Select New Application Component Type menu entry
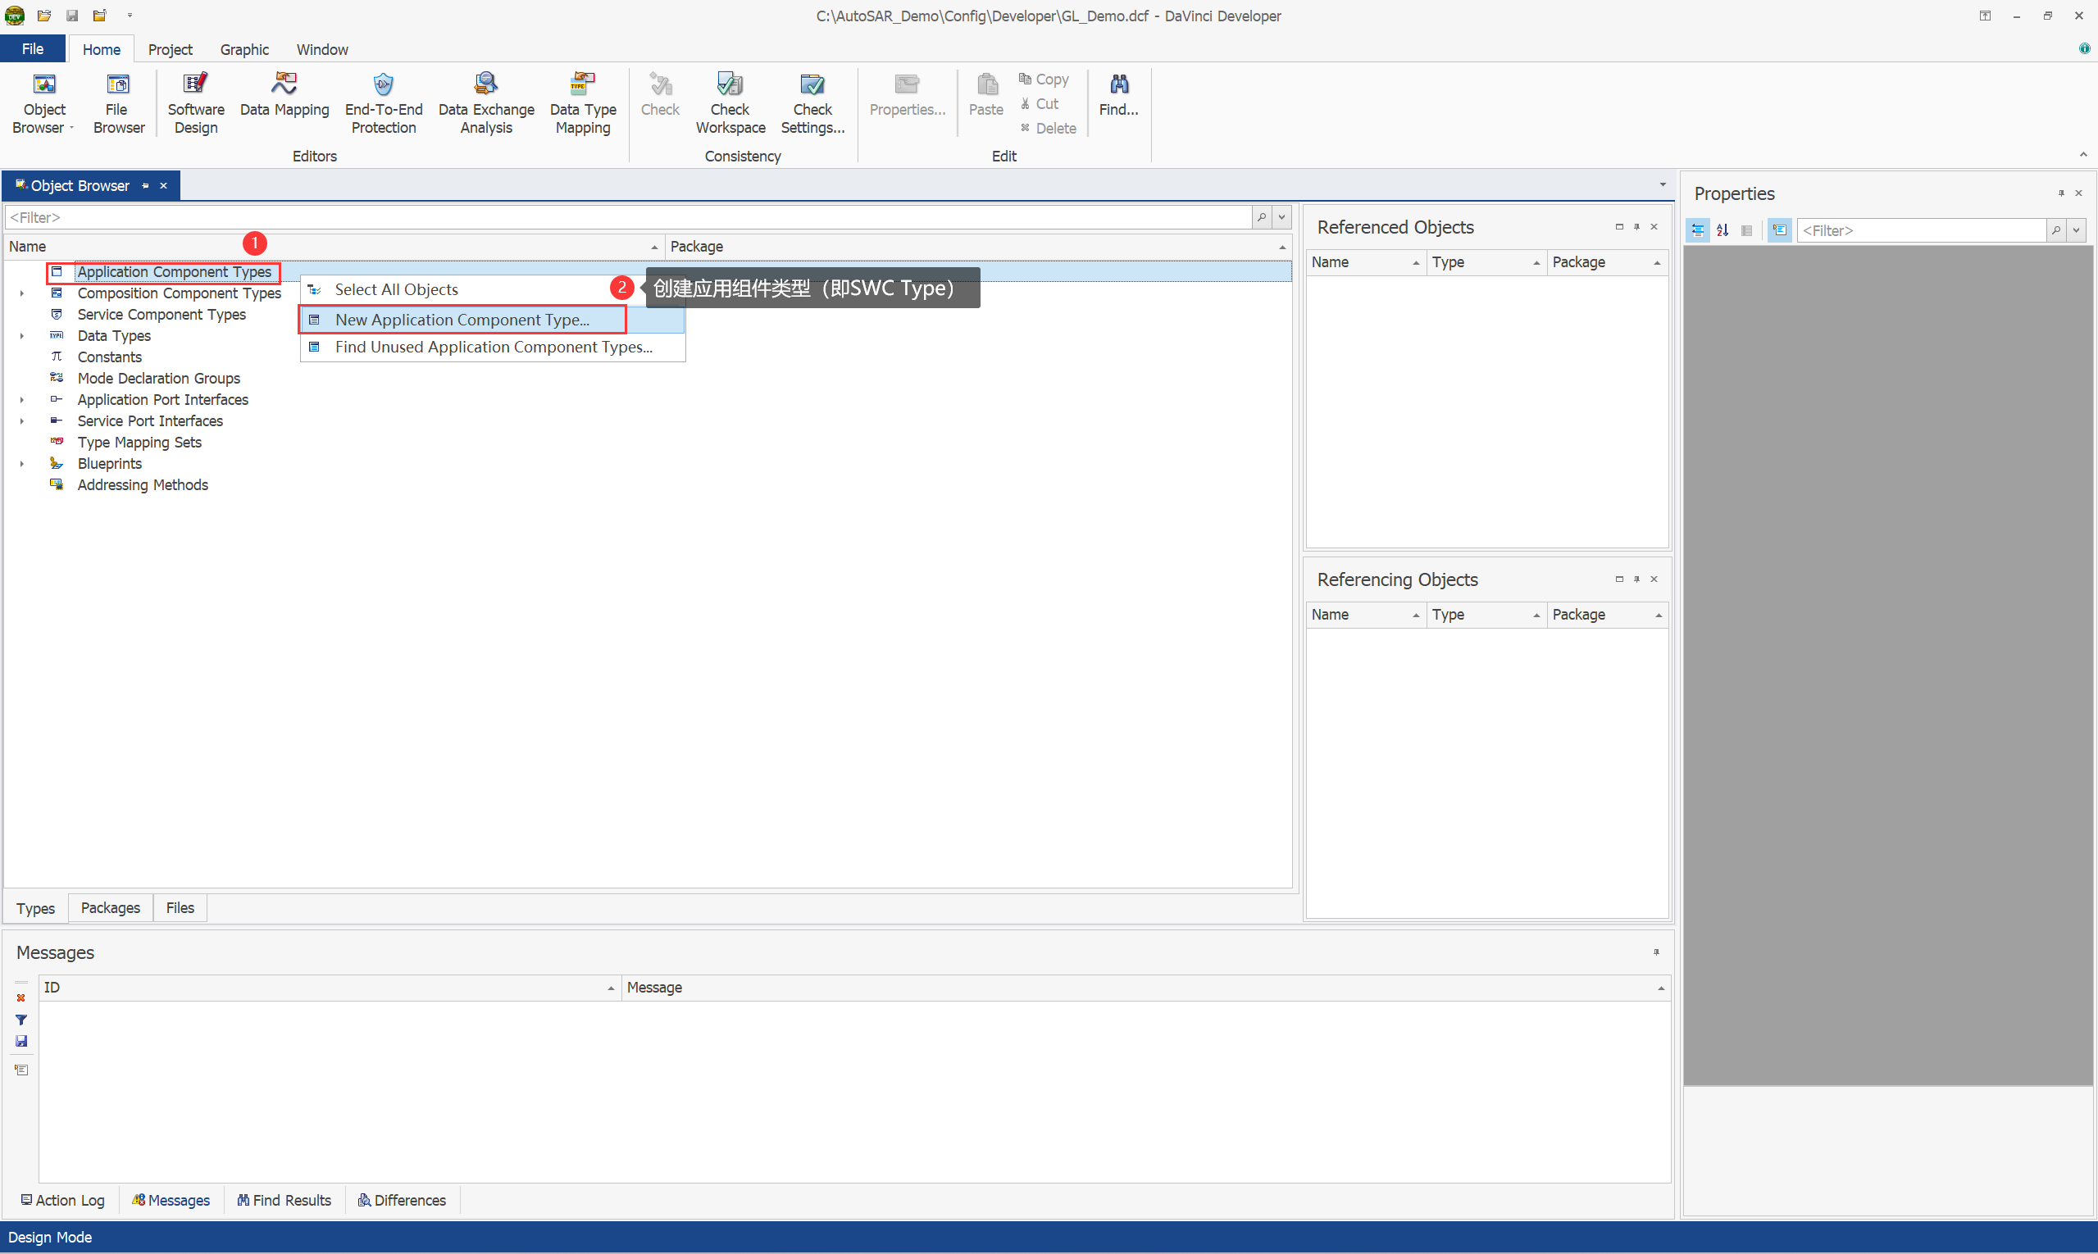Image resolution: width=2098 pixels, height=1254 pixels. tap(462, 320)
